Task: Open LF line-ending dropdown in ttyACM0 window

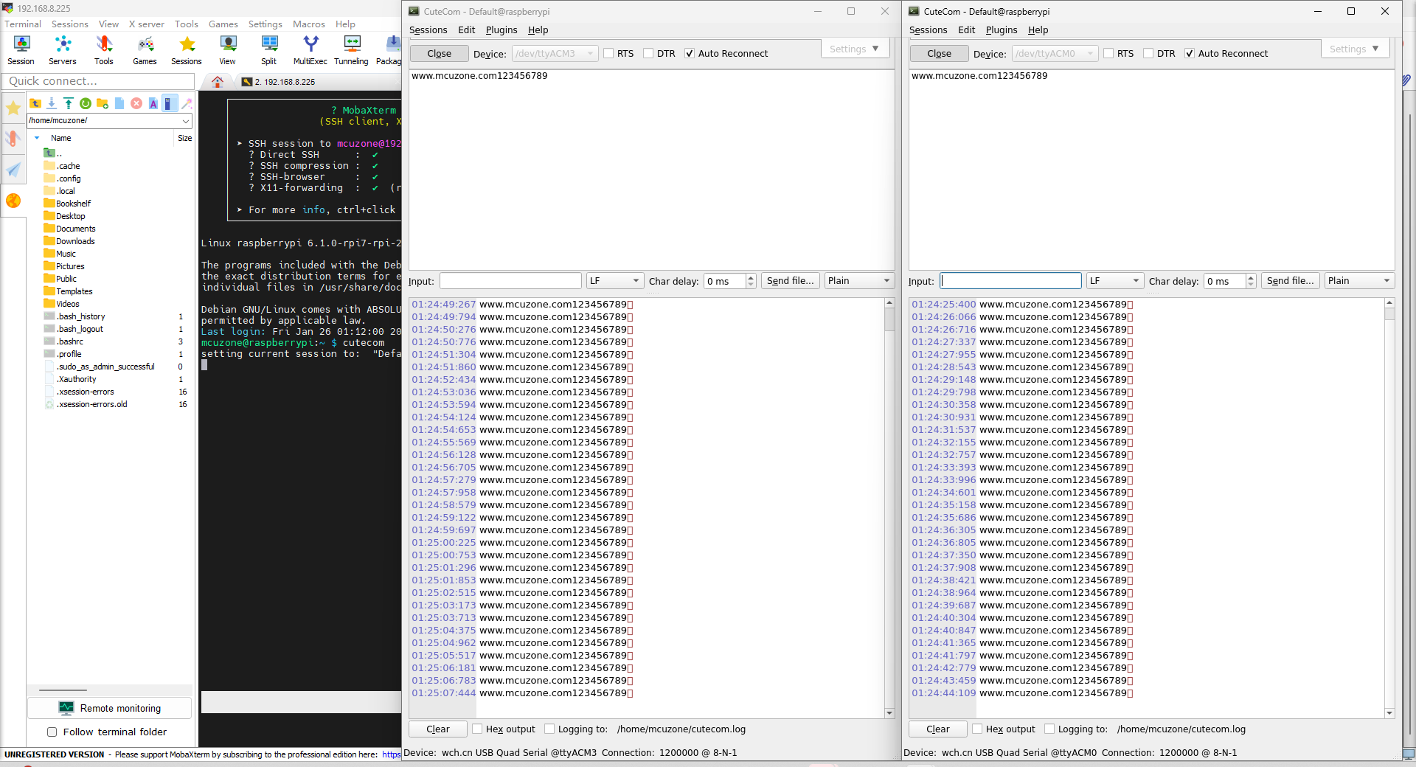Action: [1114, 281]
